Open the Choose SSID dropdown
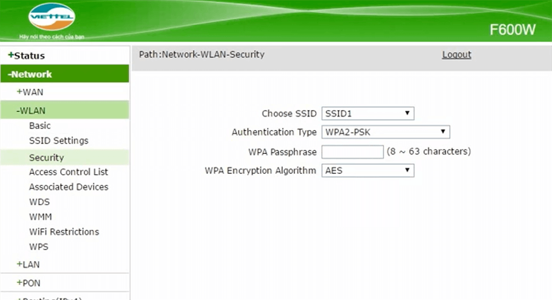Image resolution: width=552 pixels, height=300 pixels. click(x=368, y=114)
